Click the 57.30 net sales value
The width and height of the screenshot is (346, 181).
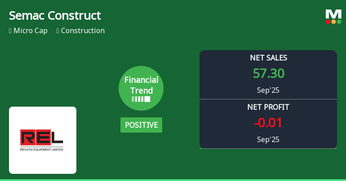tap(268, 73)
